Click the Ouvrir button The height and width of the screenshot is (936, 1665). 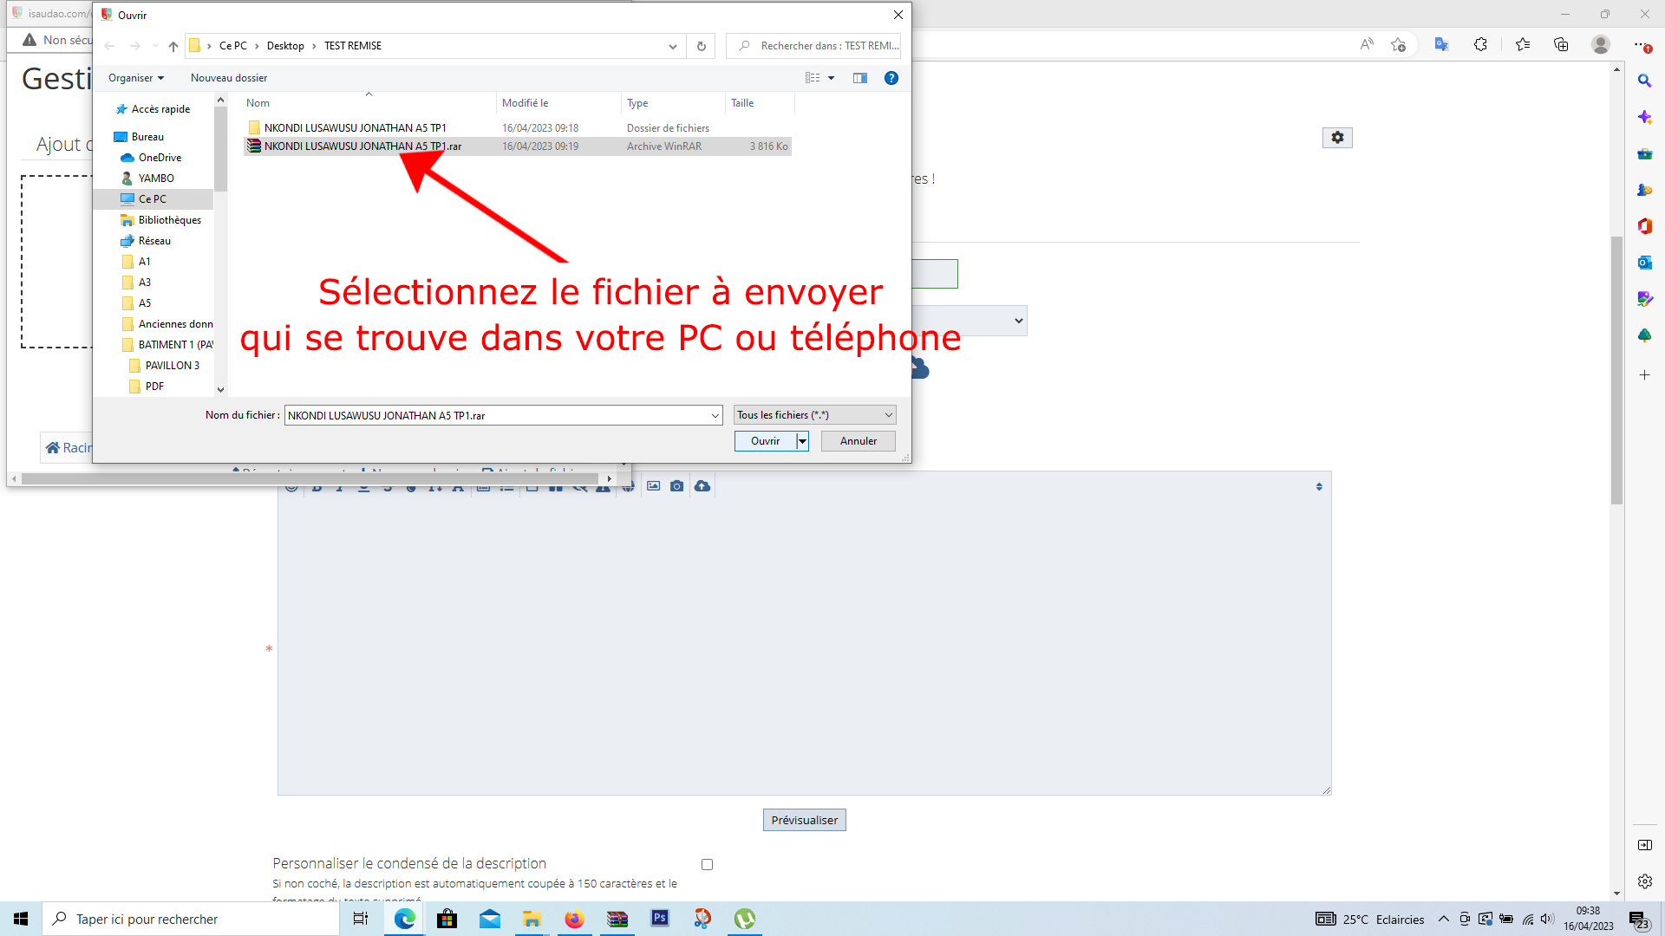coord(765,441)
